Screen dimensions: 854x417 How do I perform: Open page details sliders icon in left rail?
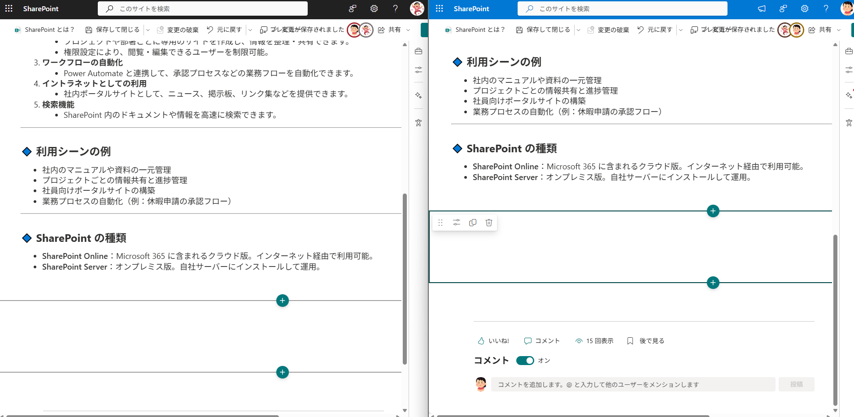tap(418, 70)
